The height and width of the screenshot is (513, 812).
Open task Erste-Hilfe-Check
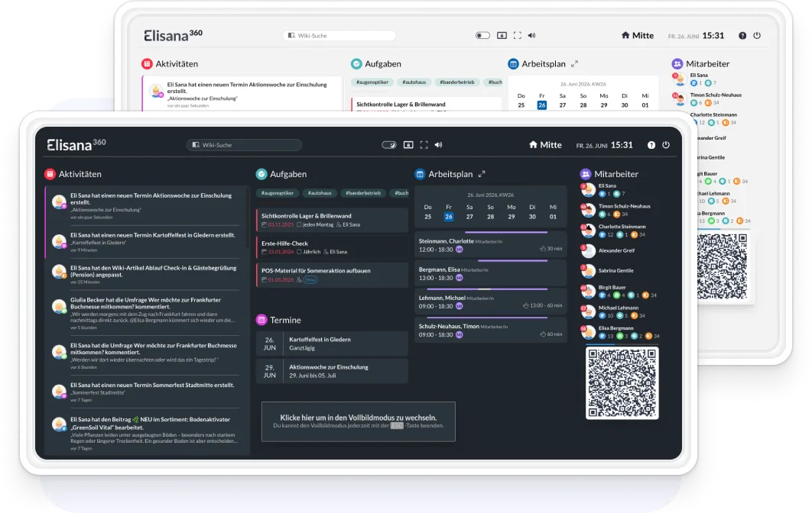coord(333,247)
